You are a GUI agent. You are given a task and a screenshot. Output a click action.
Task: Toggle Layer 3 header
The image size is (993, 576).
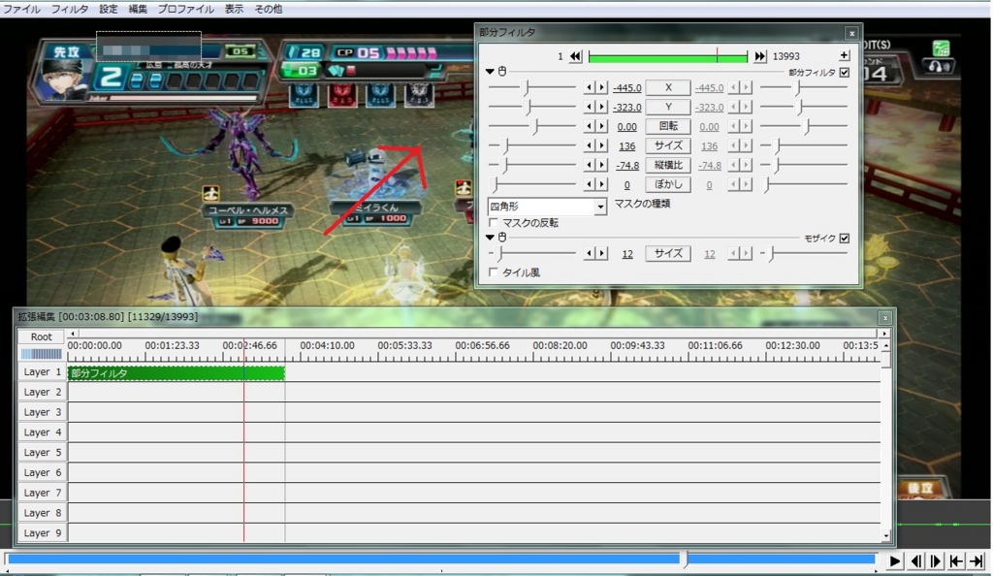pos(43,413)
